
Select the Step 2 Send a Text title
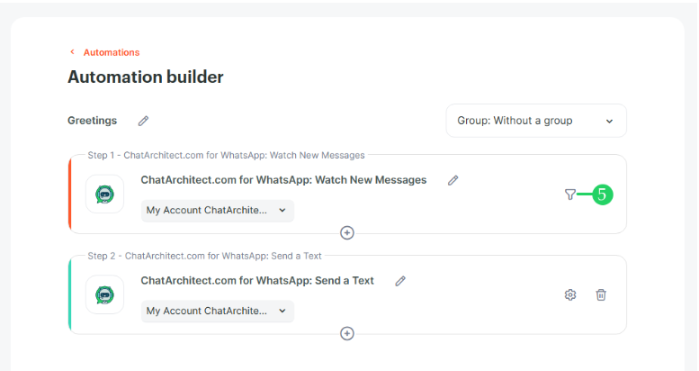[257, 281]
